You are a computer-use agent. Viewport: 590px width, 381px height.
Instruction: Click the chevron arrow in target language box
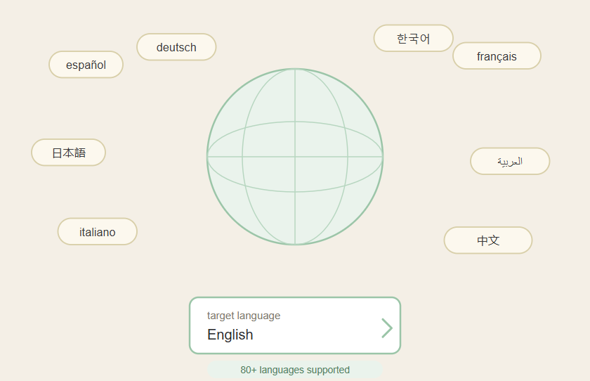tap(387, 328)
